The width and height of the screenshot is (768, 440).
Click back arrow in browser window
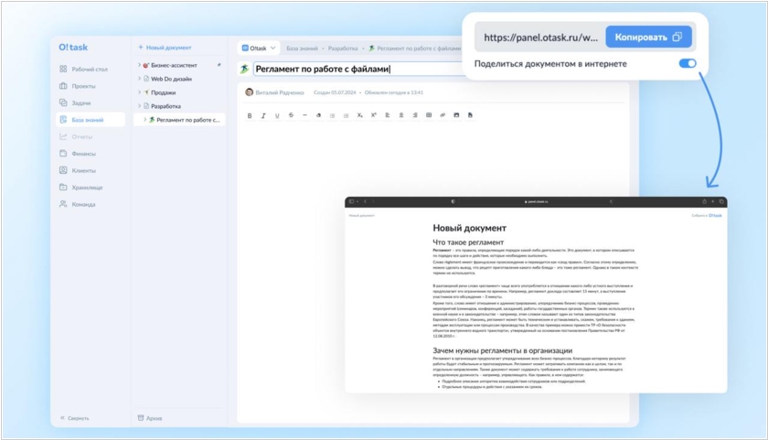point(365,201)
